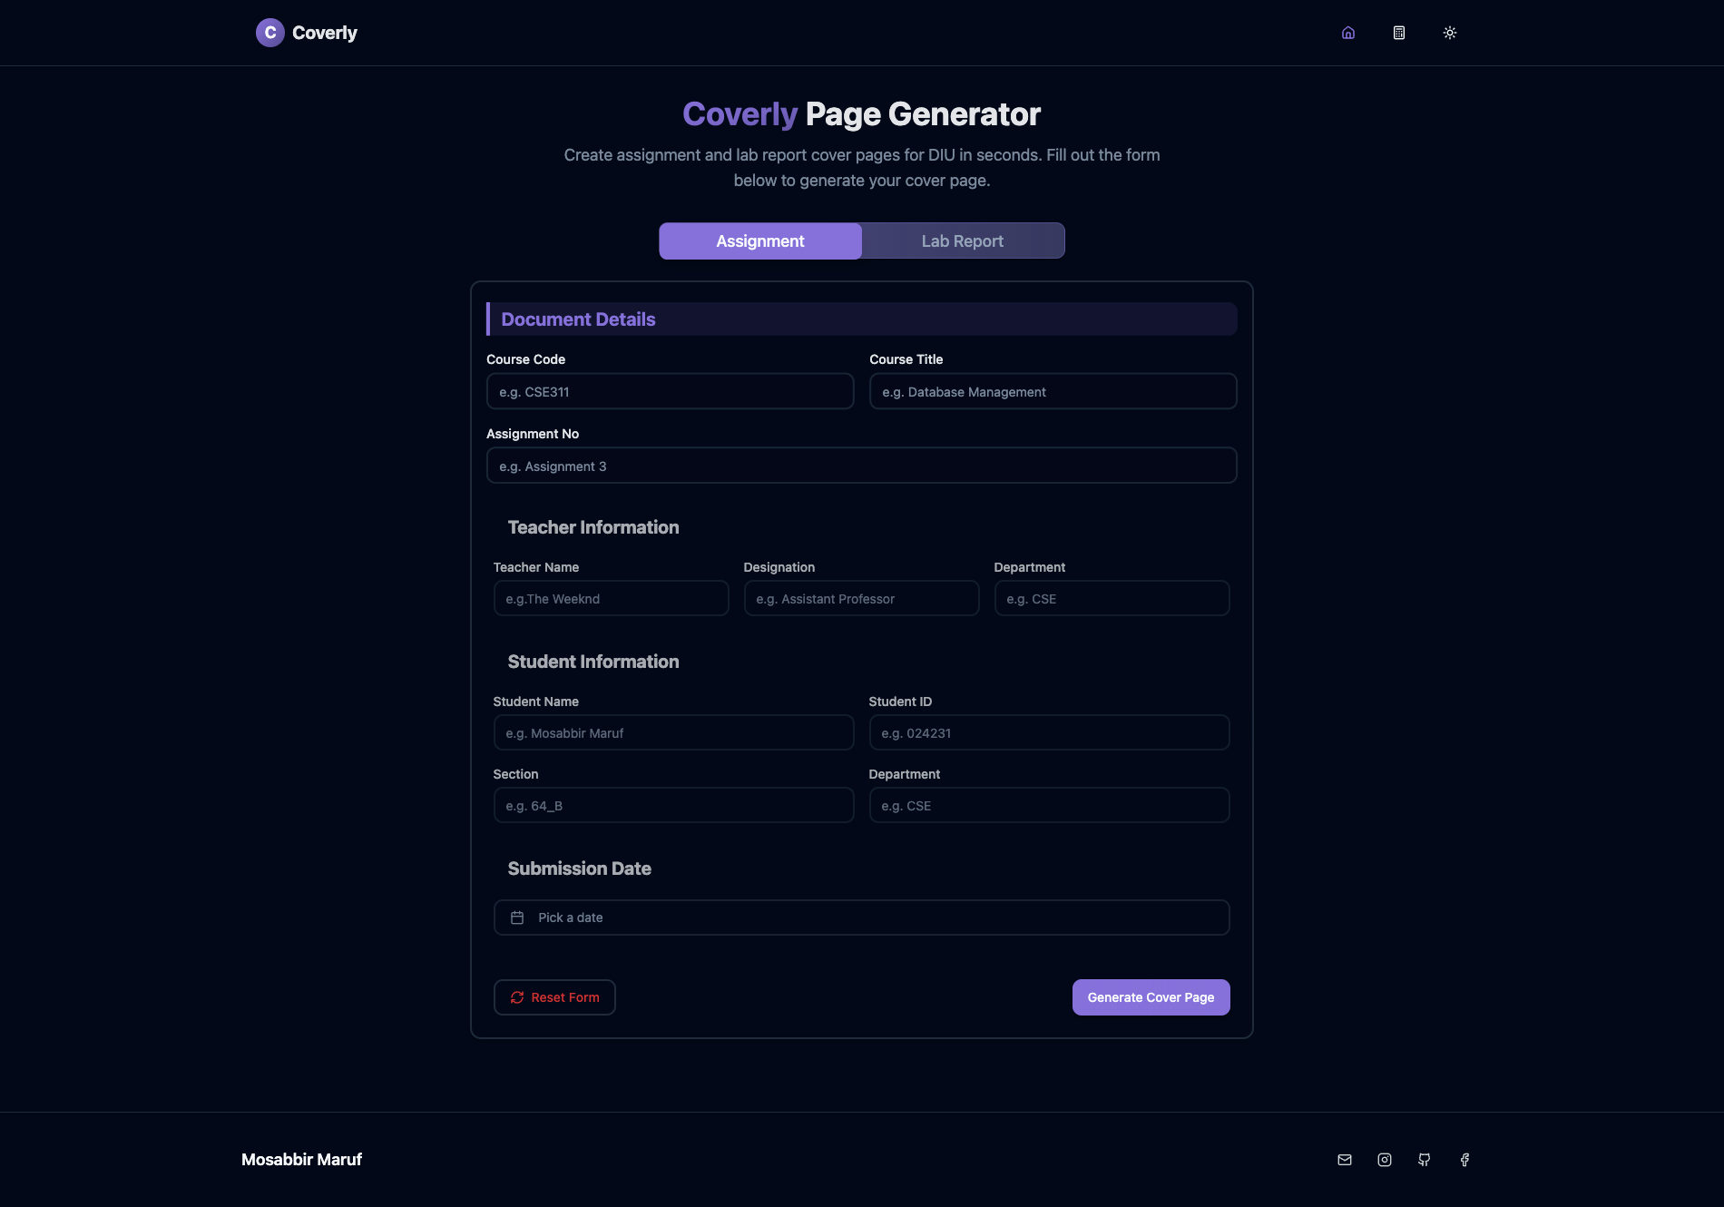Click the Coverly logo icon
This screenshot has height=1207, width=1724.
269,32
